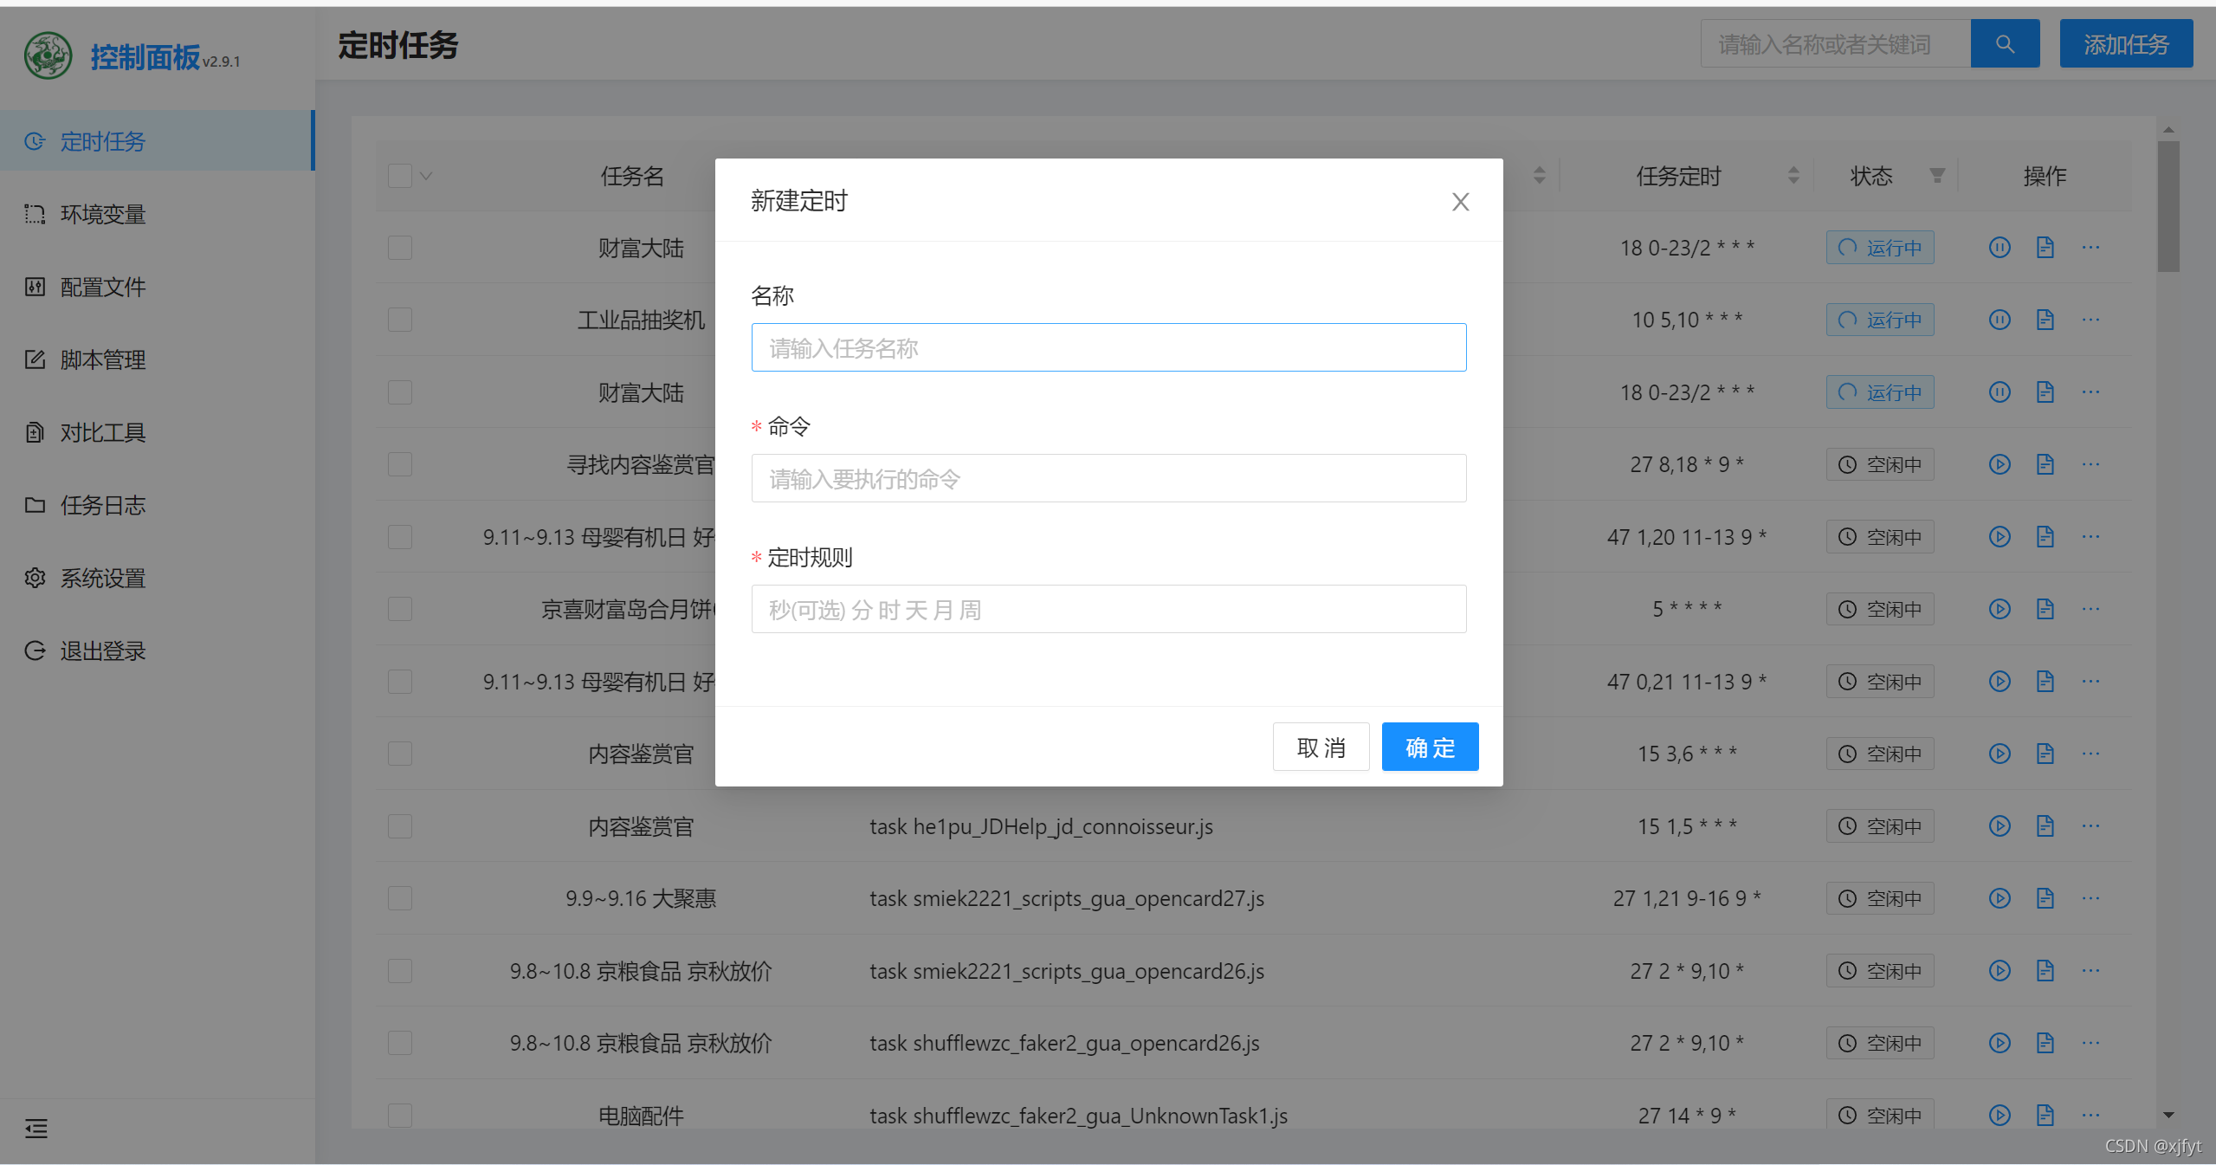This screenshot has width=2216, height=1165.
Task: Open 定时任务 in the sidebar
Action: (156, 141)
